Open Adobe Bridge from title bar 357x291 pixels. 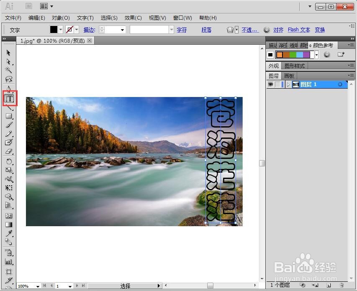29,6
